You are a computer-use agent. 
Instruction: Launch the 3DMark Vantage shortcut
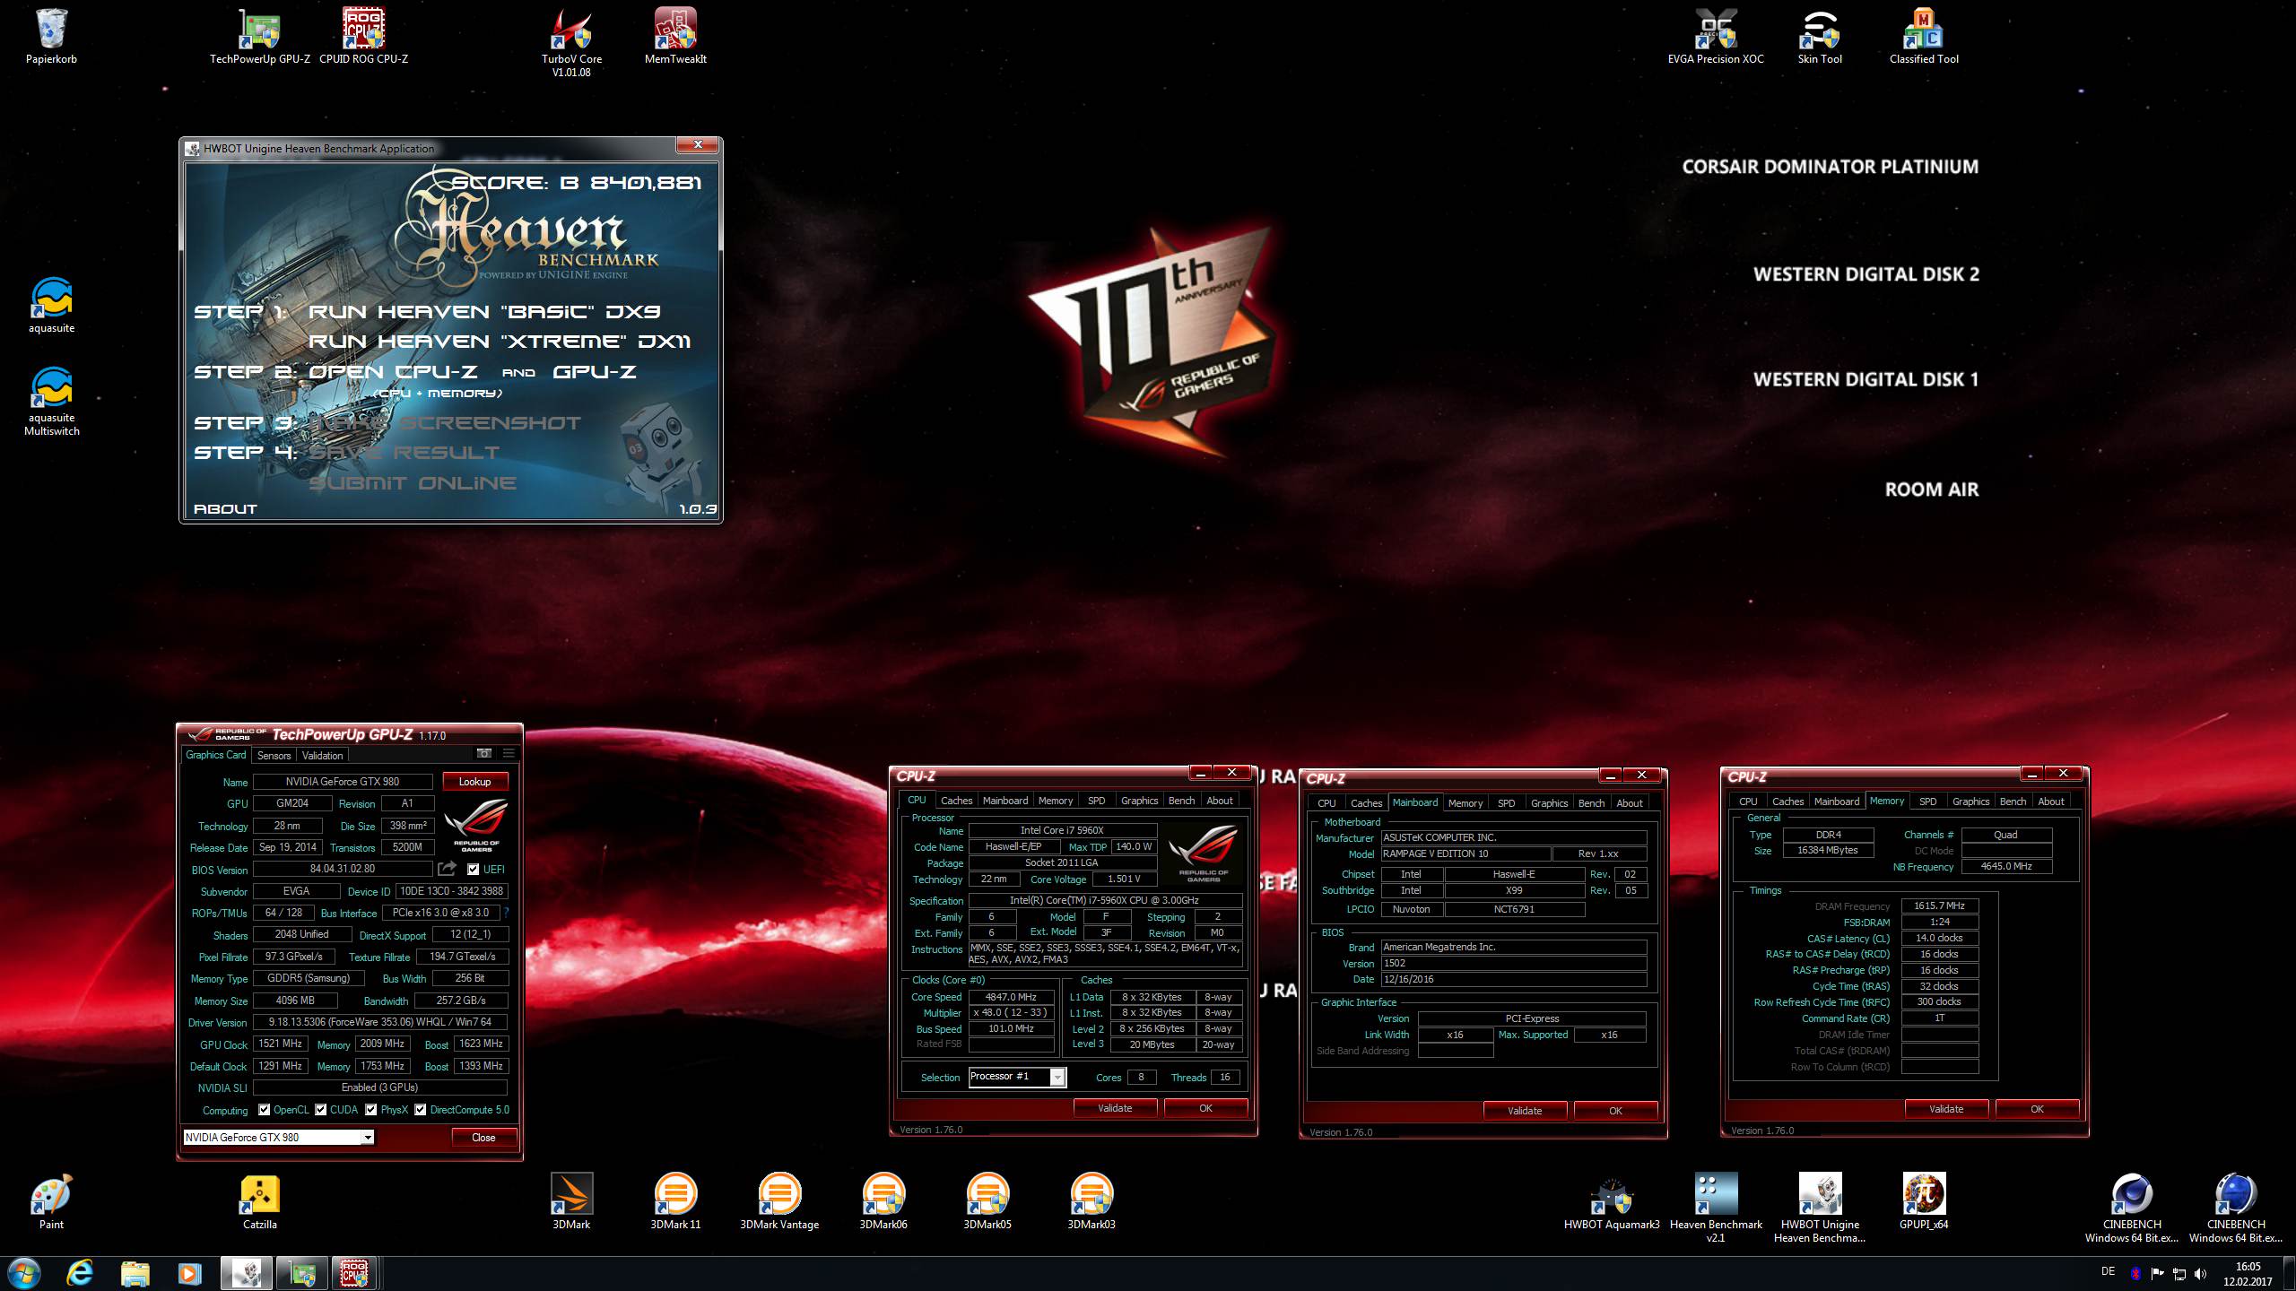[779, 1201]
